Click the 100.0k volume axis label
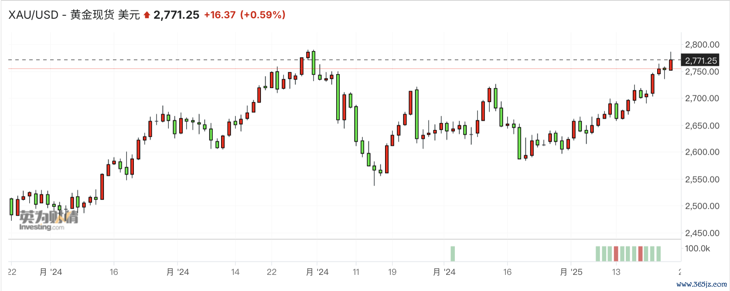Screen dimensions: 730x291 [x=697, y=249]
